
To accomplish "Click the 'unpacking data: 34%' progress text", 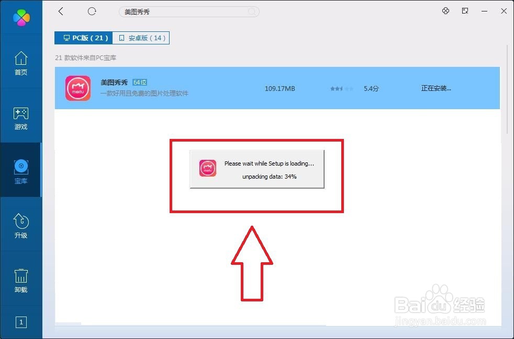I will tap(270, 177).
